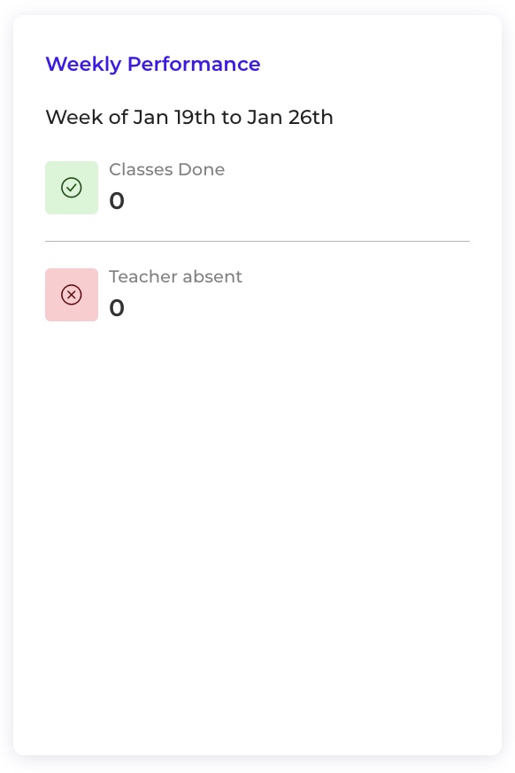Click the Teacher absent count value
This screenshot has width=515, height=773.
[x=117, y=308]
